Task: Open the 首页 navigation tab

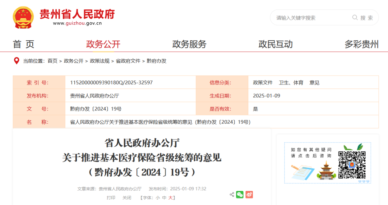Action: point(24,44)
